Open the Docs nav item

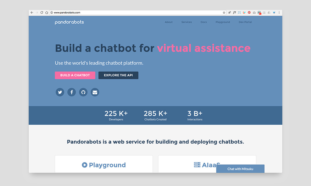pos(204,22)
